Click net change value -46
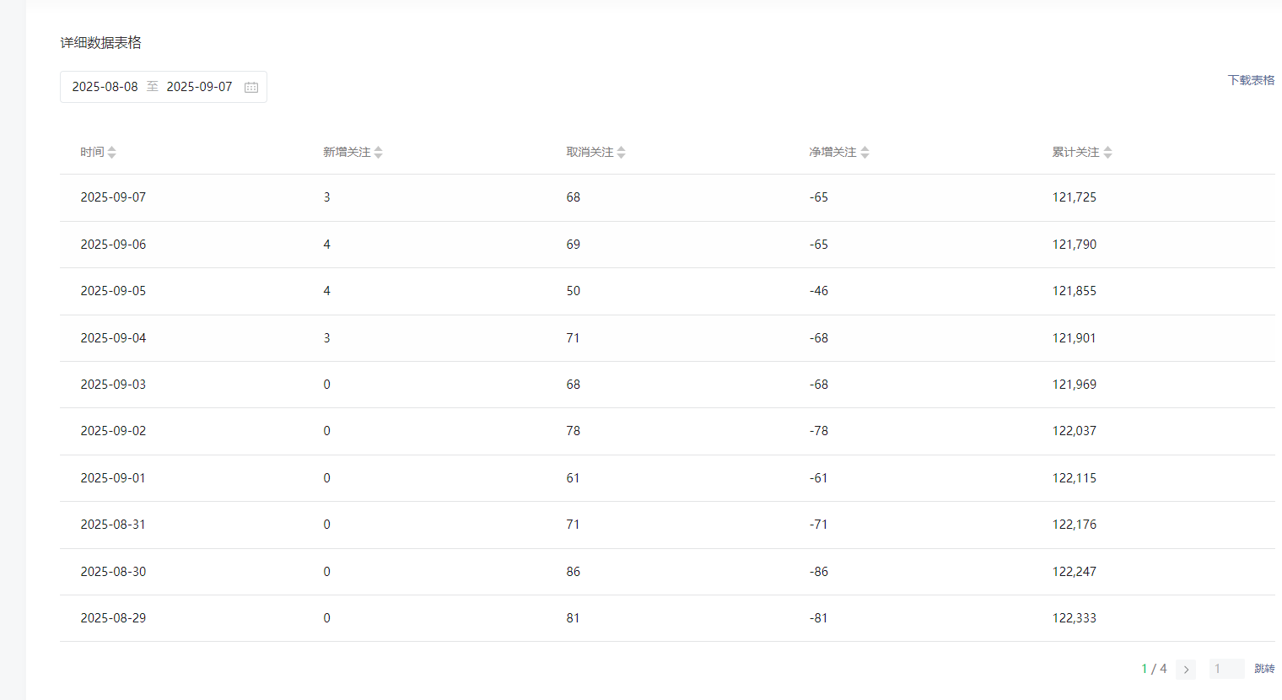This screenshot has width=1282, height=700. pyautogui.click(x=819, y=291)
